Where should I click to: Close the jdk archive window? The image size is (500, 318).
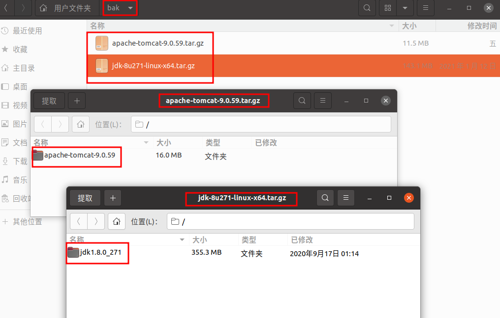click(x=409, y=198)
